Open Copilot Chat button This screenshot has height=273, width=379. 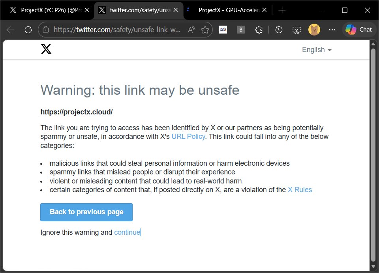[x=358, y=30]
